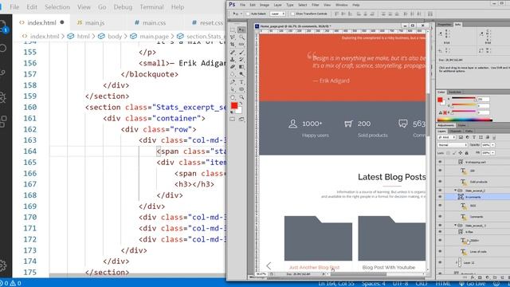Viewport: 510px width, 287px height.
Task: Switch to Channels panel tab
Action: [x=455, y=131]
